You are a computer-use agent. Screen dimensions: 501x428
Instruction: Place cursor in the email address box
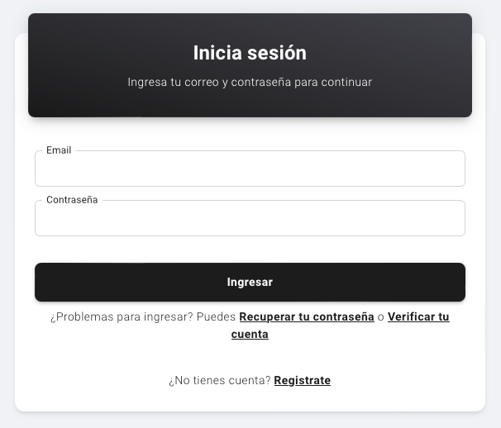(x=250, y=169)
